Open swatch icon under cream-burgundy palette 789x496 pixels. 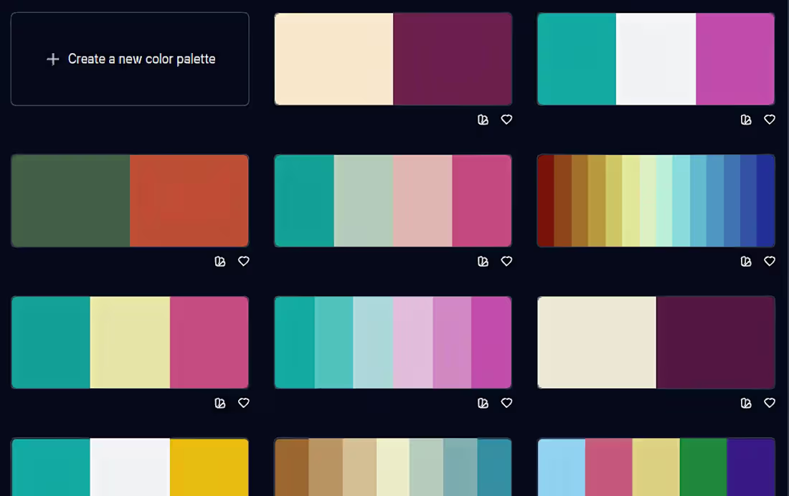coord(483,120)
